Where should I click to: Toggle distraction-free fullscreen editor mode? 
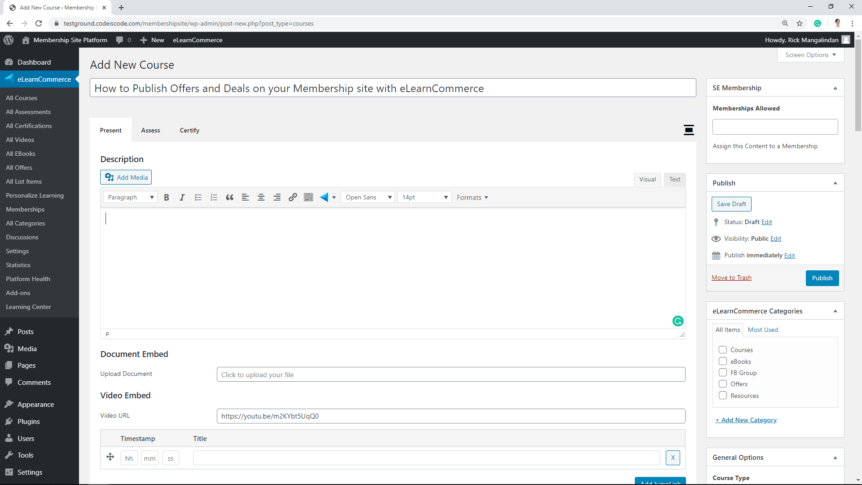[689, 130]
